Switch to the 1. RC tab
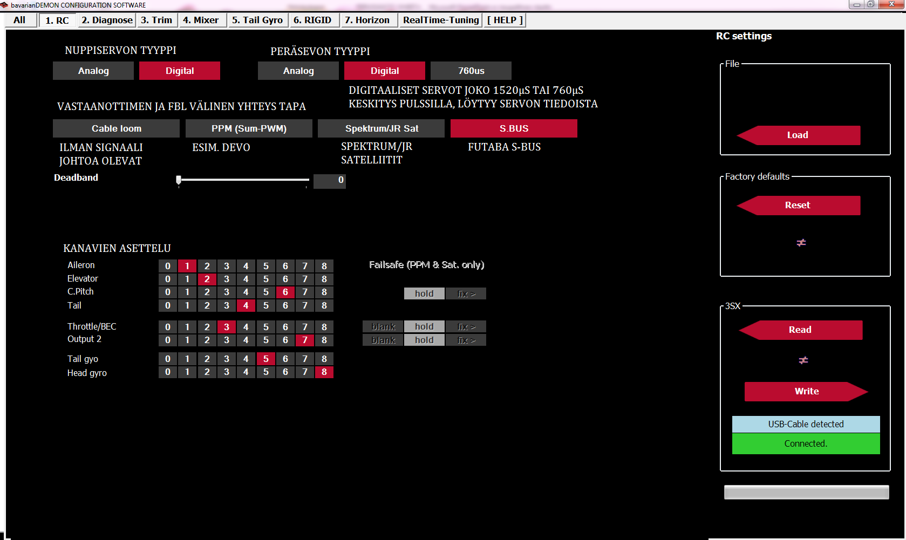Viewport: 906px width, 540px height. [57, 20]
